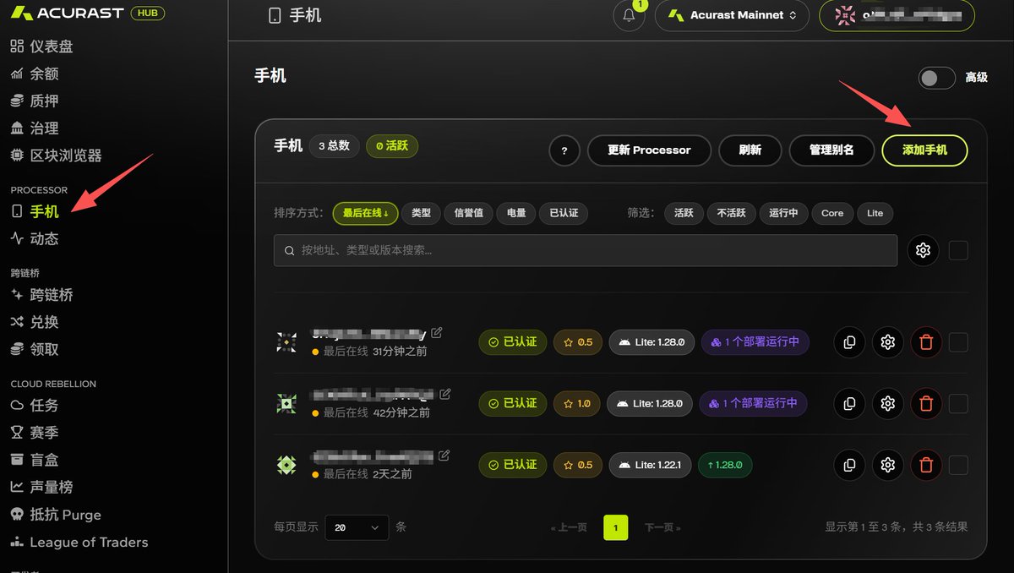Screen dimensions: 1014x573
Task: Delete the phone last online 42分钟之前
Action: click(926, 404)
